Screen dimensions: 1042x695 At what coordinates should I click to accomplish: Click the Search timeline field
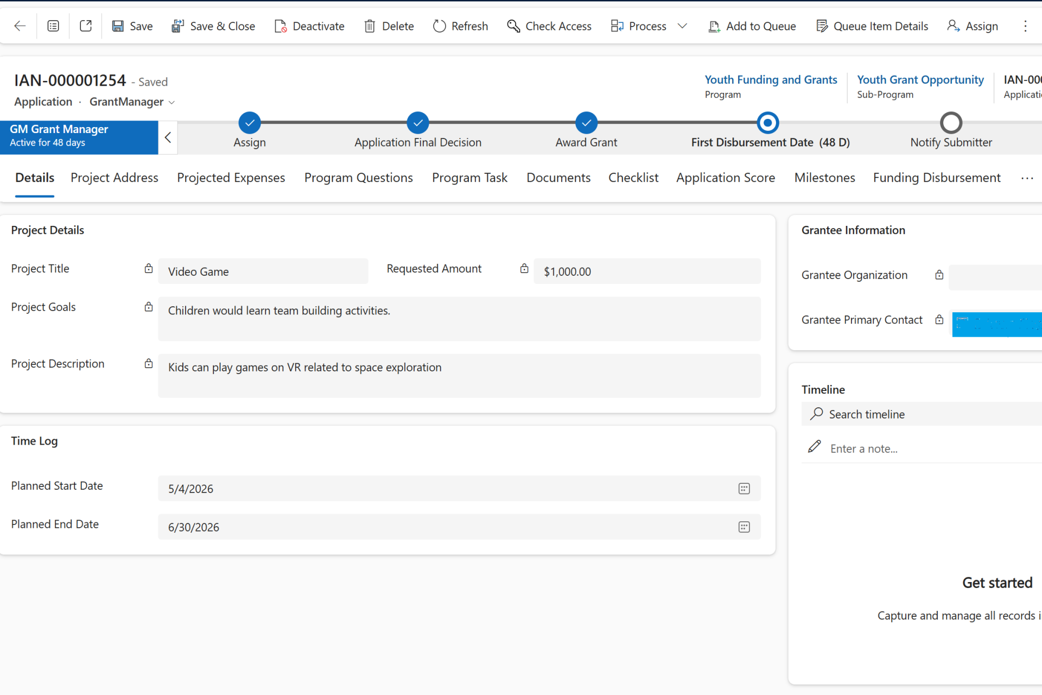[x=921, y=414]
